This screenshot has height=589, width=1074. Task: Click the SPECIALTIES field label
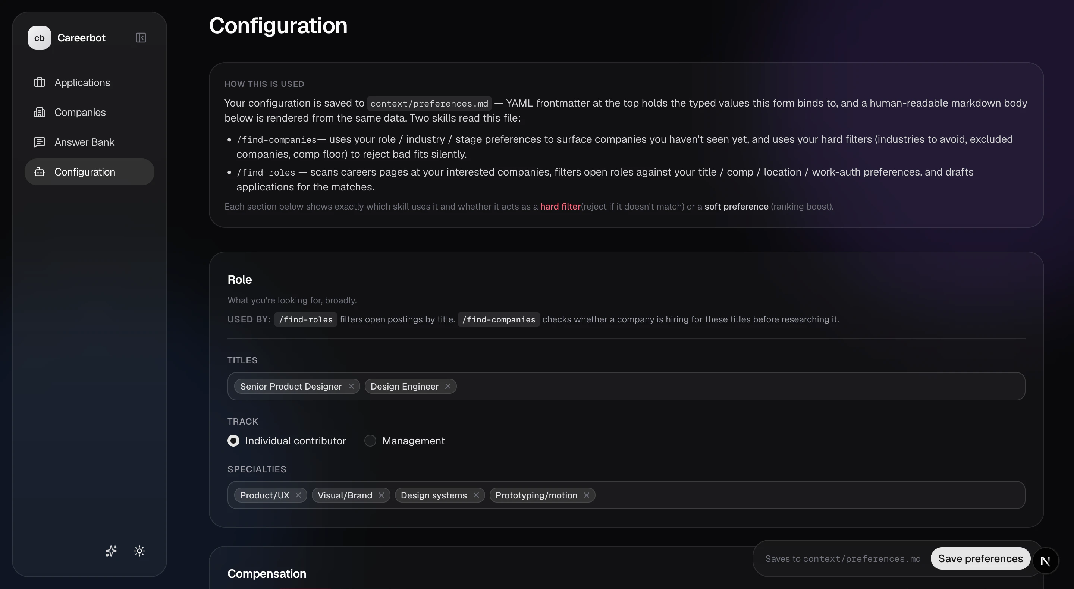257,469
